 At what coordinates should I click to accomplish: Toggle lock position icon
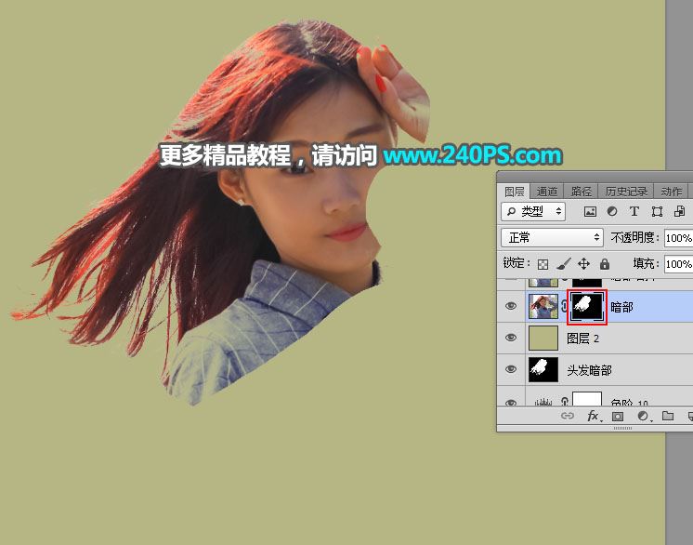pos(583,264)
